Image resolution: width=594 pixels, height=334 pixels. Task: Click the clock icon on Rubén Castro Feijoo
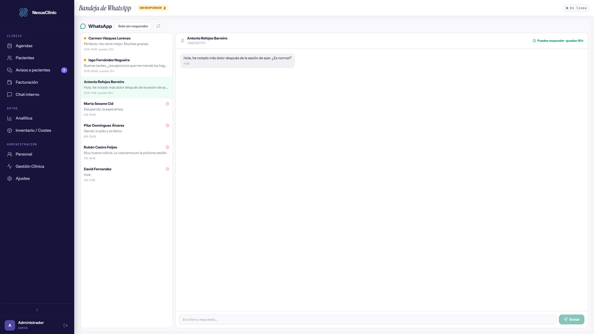pyautogui.click(x=167, y=148)
